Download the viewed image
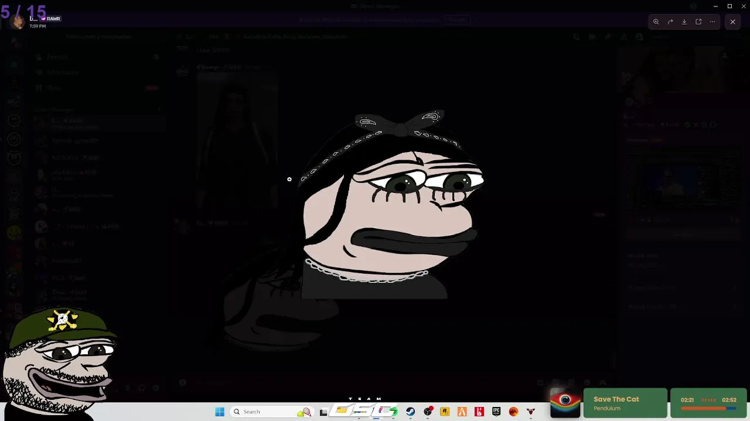 pyautogui.click(x=684, y=22)
